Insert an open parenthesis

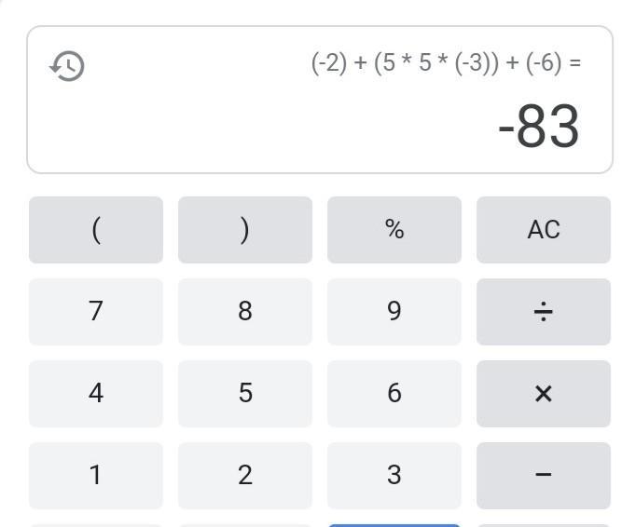96,230
